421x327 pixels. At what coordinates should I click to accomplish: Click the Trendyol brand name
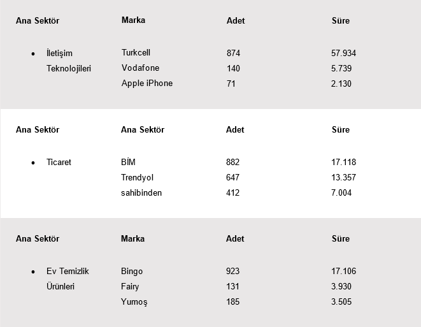[x=137, y=178]
